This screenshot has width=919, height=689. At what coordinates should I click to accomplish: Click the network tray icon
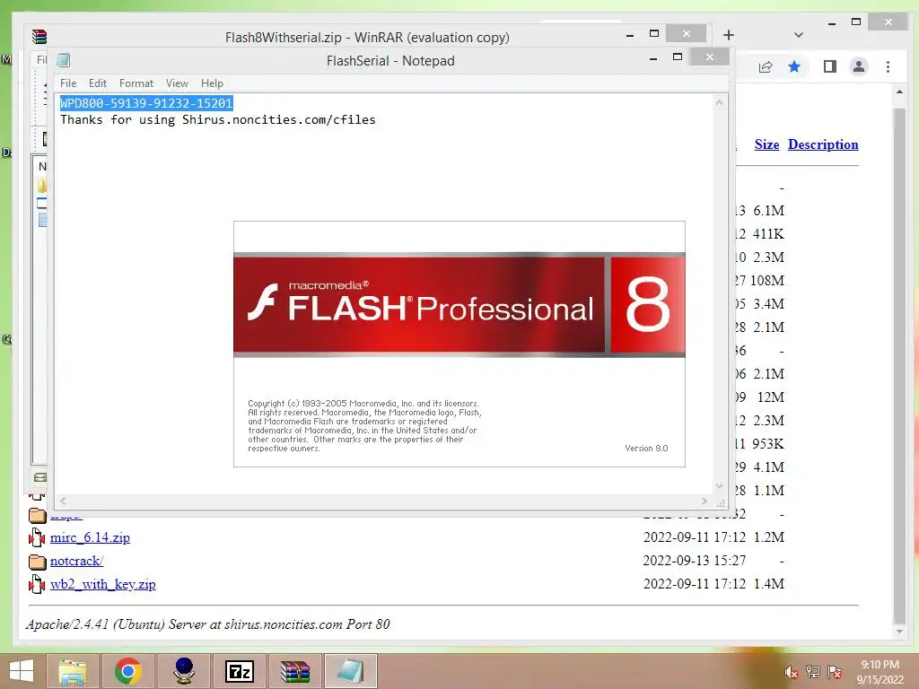813,672
